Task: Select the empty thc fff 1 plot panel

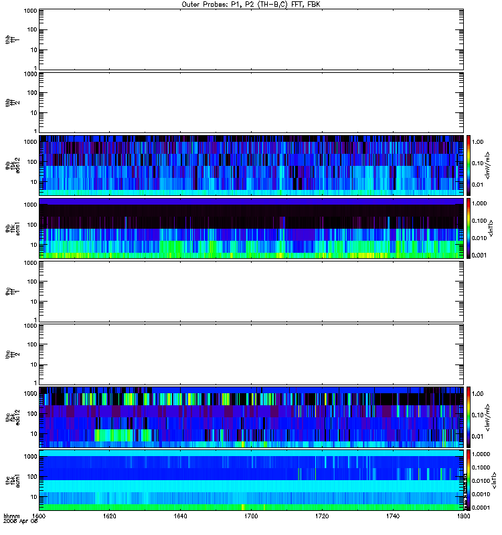Action: pyautogui.click(x=252, y=292)
